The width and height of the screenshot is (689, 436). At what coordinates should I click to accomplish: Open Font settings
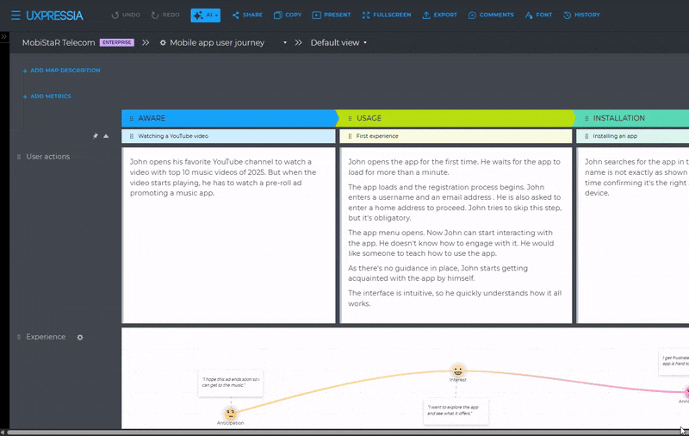tap(538, 15)
